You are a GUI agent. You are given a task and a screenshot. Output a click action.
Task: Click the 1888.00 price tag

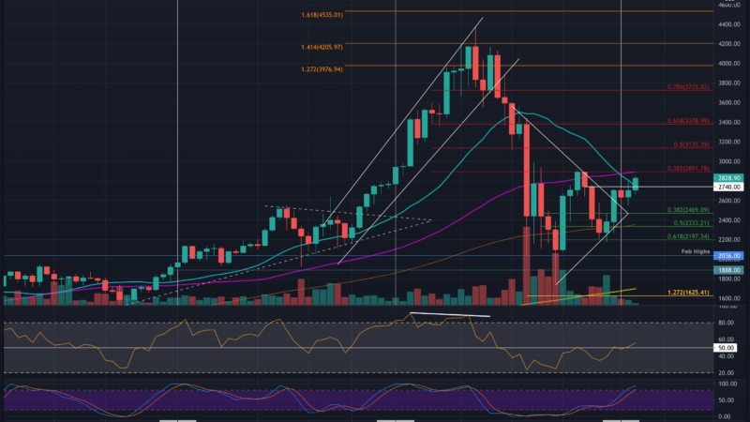coord(728,270)
